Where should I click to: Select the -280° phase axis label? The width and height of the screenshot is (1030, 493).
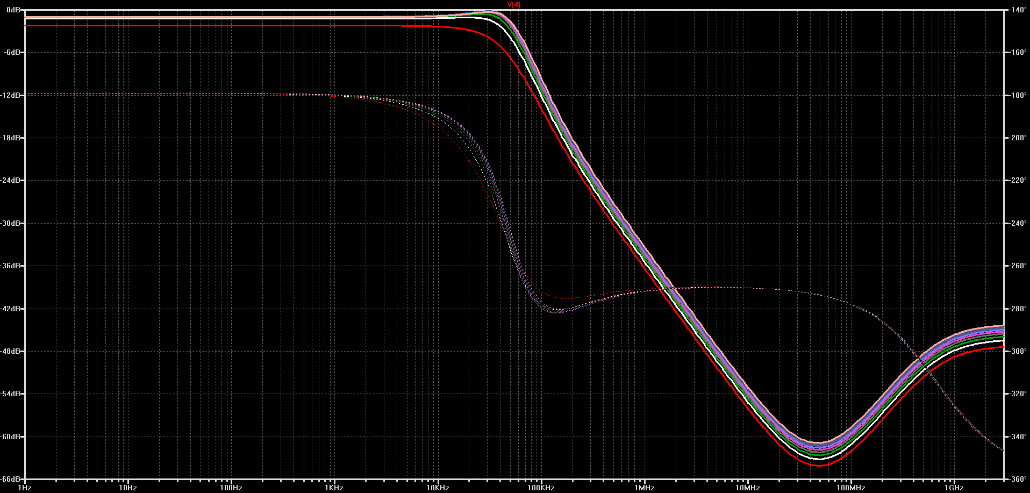pyautogui.click(x=1018, y=309)
